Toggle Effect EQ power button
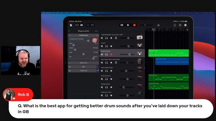The width and height of the screenshot is (216, 121). [x=70, y=63]
